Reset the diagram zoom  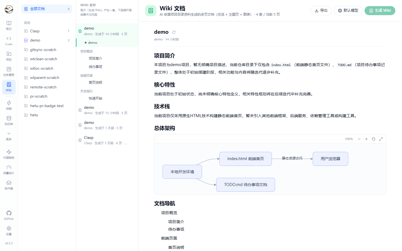point(374,139)
